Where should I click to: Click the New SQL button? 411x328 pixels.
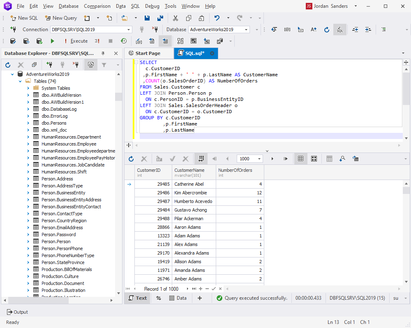click(x=24, y=18)
